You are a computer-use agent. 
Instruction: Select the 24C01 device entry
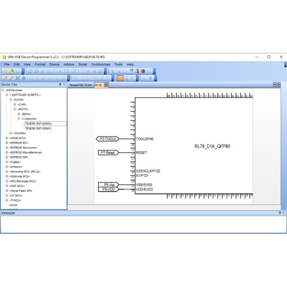pyautogui.click(x=13, y=205)
